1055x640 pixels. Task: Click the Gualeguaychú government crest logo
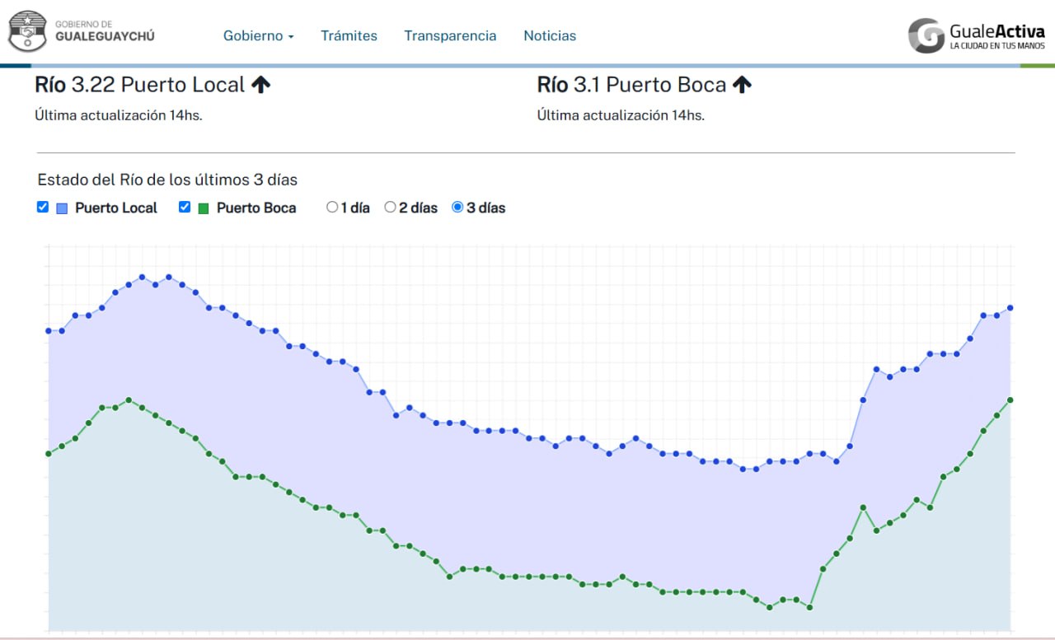(x=28, y=31)
